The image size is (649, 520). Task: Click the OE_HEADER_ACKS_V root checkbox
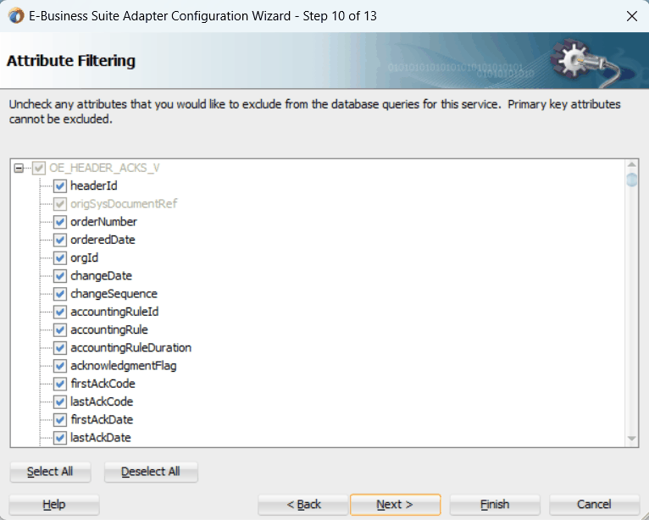(38, 168)
